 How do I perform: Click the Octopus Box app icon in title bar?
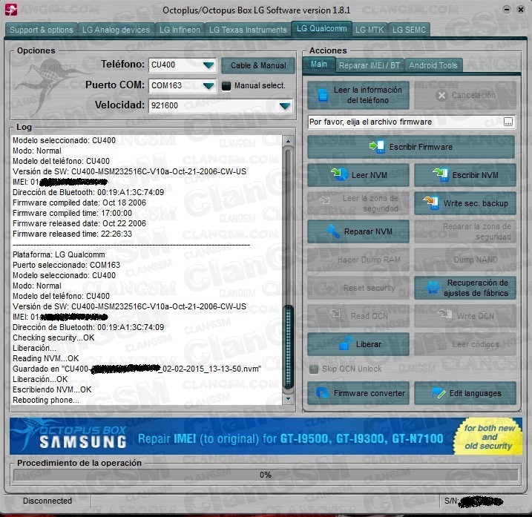(11, 9)
